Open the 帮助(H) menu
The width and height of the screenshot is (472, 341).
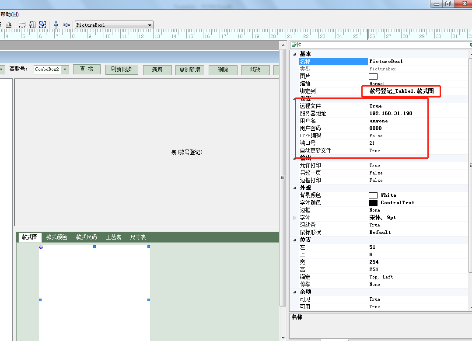click(9, 14)
